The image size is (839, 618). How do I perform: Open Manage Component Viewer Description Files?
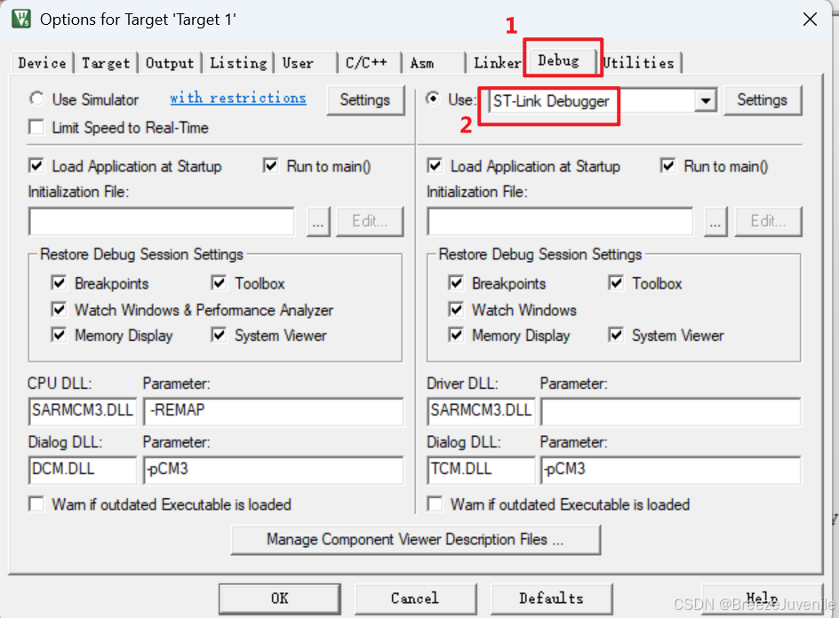[x=416, y=539]
